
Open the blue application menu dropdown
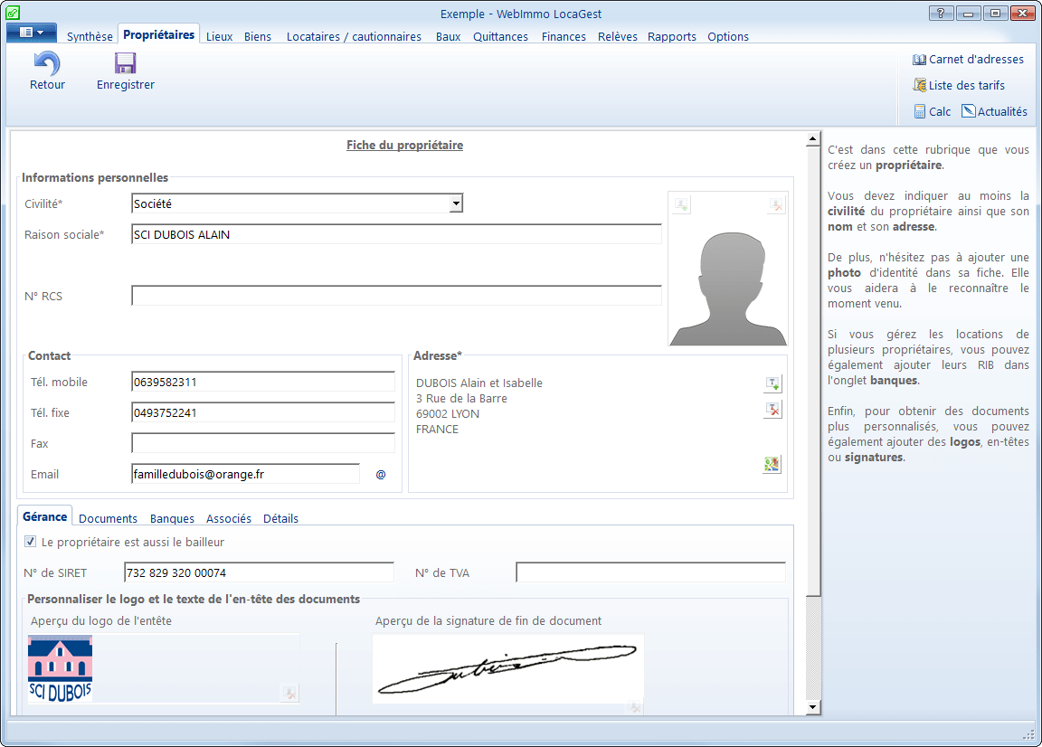pyautogui.click(x=32, y=33)
